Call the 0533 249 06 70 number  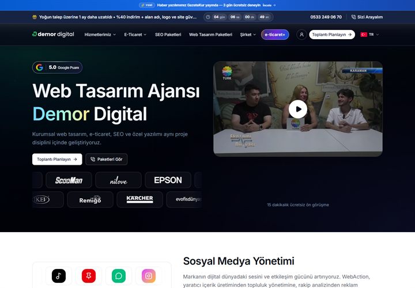coord(326,17)
